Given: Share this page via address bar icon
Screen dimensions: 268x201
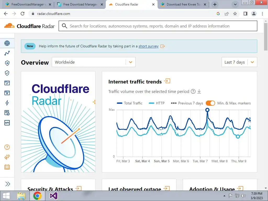Looking at the screenshot, I should pos(227,14).
